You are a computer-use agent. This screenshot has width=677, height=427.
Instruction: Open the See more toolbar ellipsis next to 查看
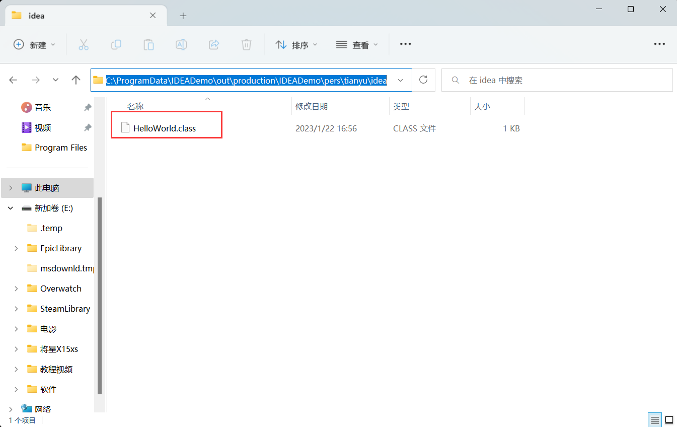406,44
